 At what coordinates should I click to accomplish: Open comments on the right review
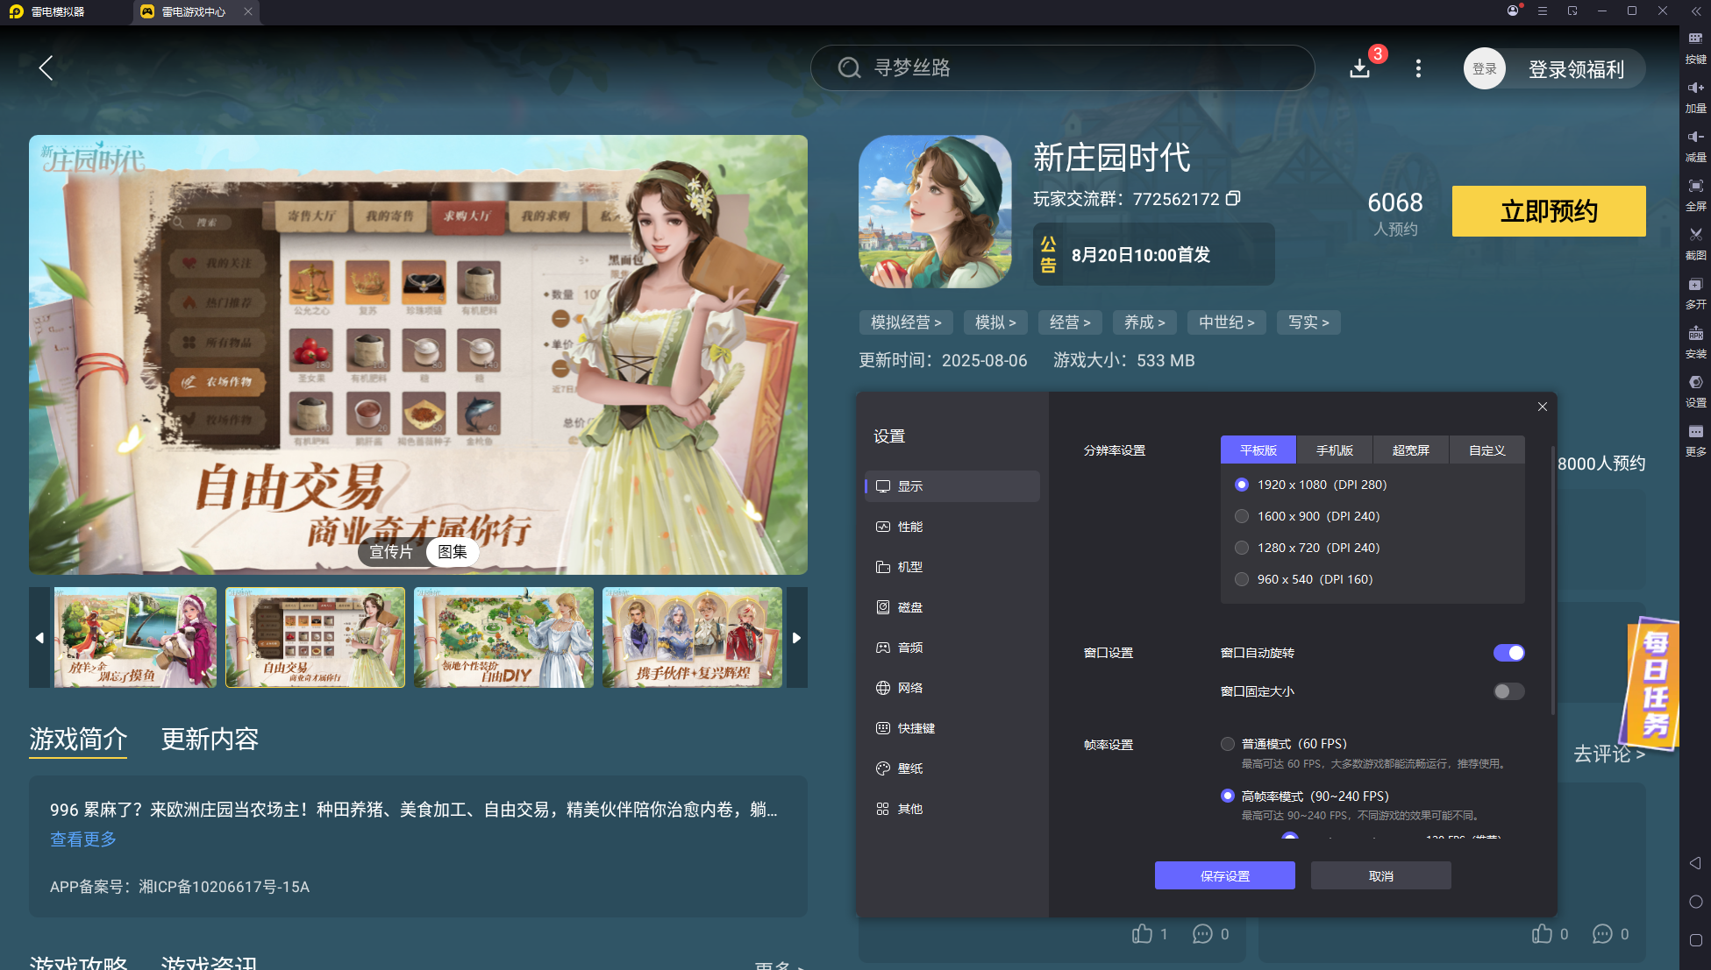(1603, 934)
